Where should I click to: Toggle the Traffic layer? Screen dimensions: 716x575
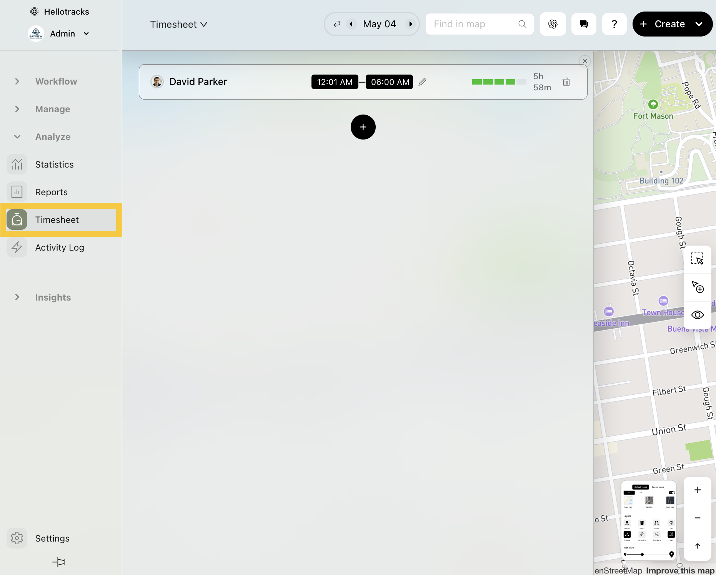pyautogui.click(x=642, y=523)
